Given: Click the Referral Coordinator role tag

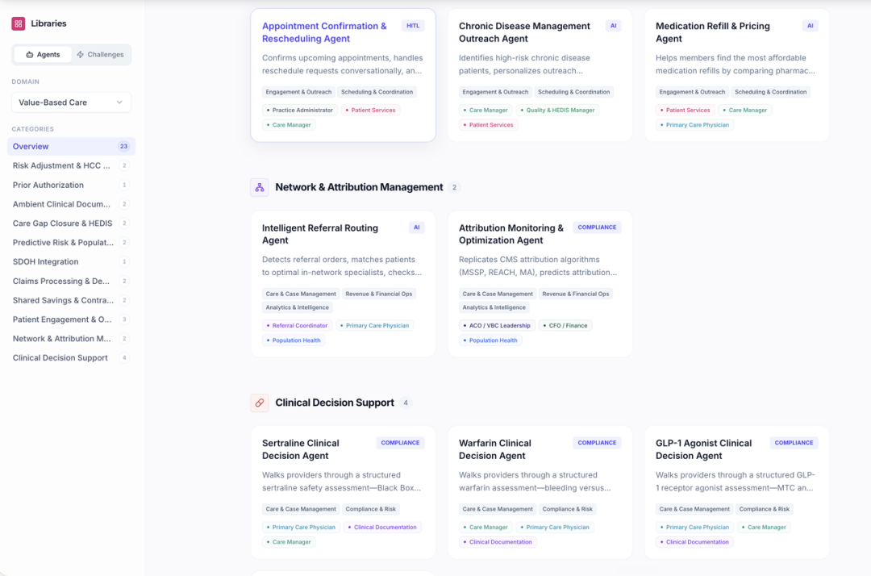Looking at the screenshot, I should click(297, 325).
